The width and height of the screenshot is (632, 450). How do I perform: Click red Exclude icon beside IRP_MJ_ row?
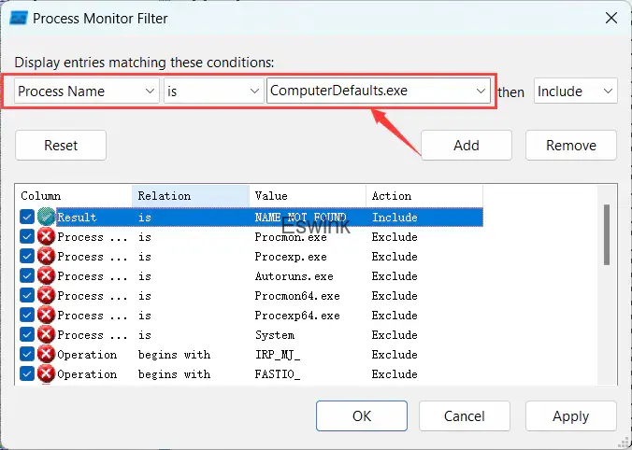46,354
